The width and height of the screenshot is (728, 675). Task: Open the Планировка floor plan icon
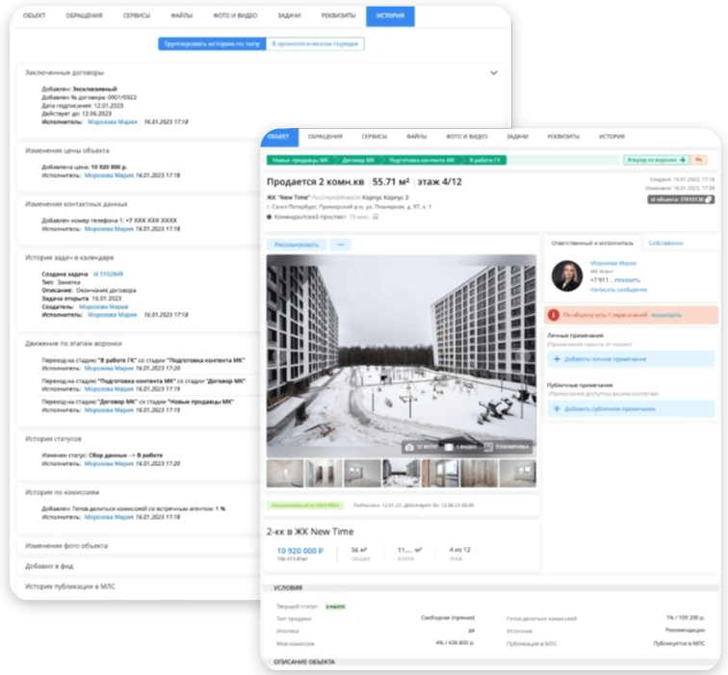pyautogui.click(x=488, y=447)
